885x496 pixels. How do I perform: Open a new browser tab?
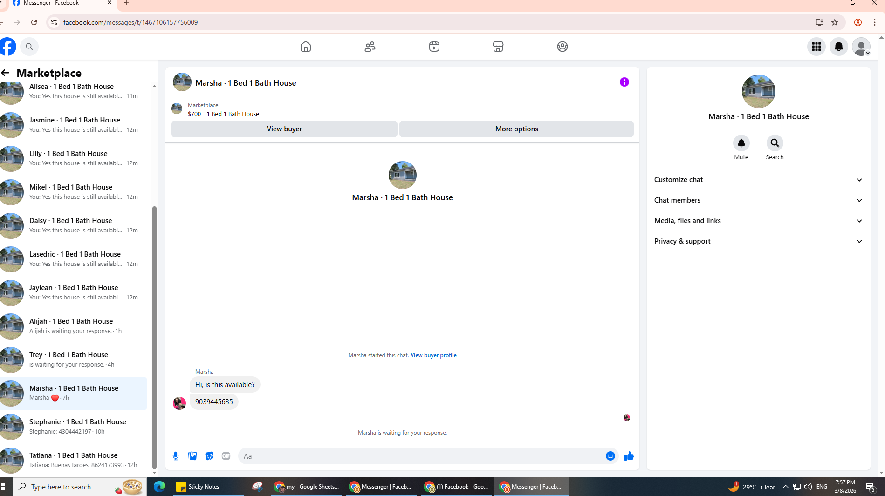[126, 3]
